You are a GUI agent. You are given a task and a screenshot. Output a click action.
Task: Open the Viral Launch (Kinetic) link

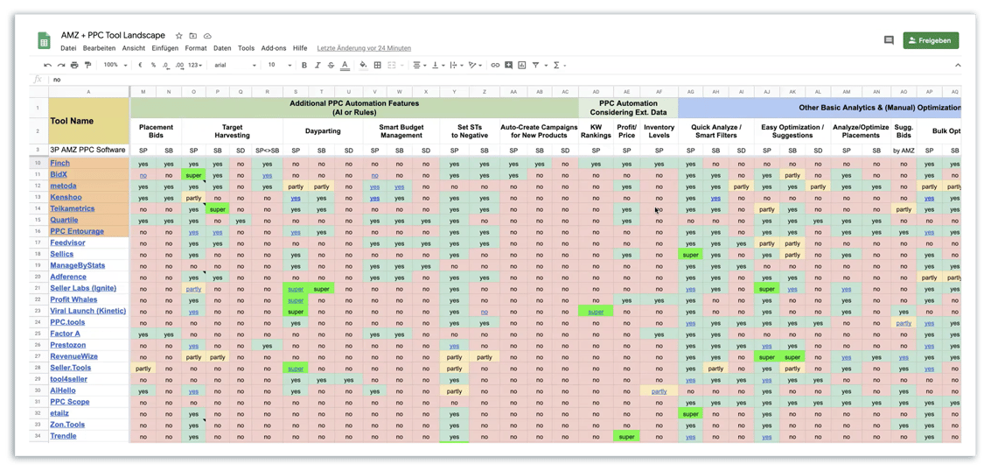point(87,311)
